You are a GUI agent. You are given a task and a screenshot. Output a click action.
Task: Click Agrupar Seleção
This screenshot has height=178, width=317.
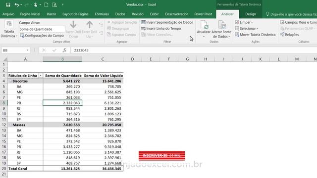pyautogui.click(x=122, y=22)
